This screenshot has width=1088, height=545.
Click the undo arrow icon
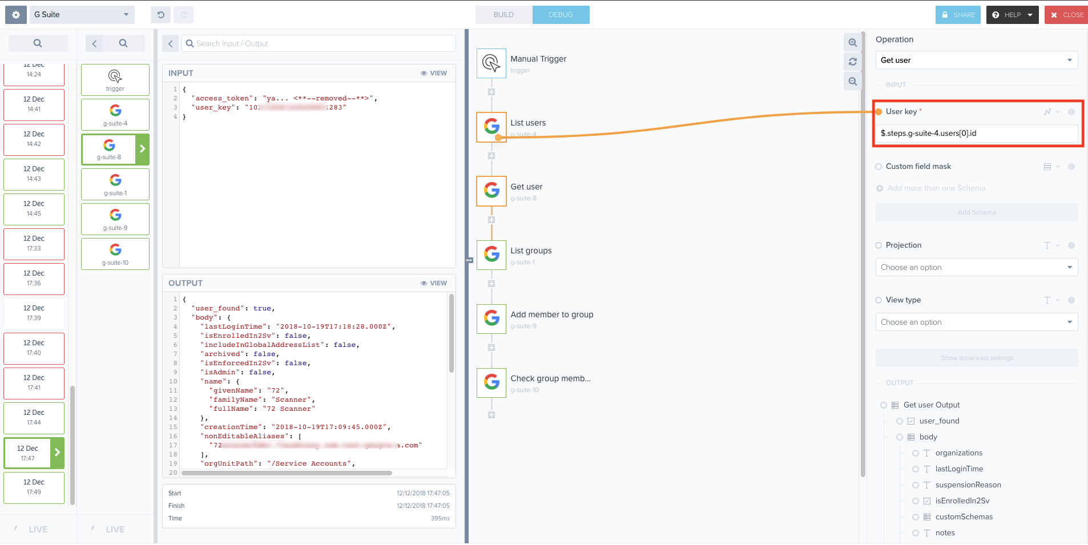pyautogui.click(x=160, y=14)
